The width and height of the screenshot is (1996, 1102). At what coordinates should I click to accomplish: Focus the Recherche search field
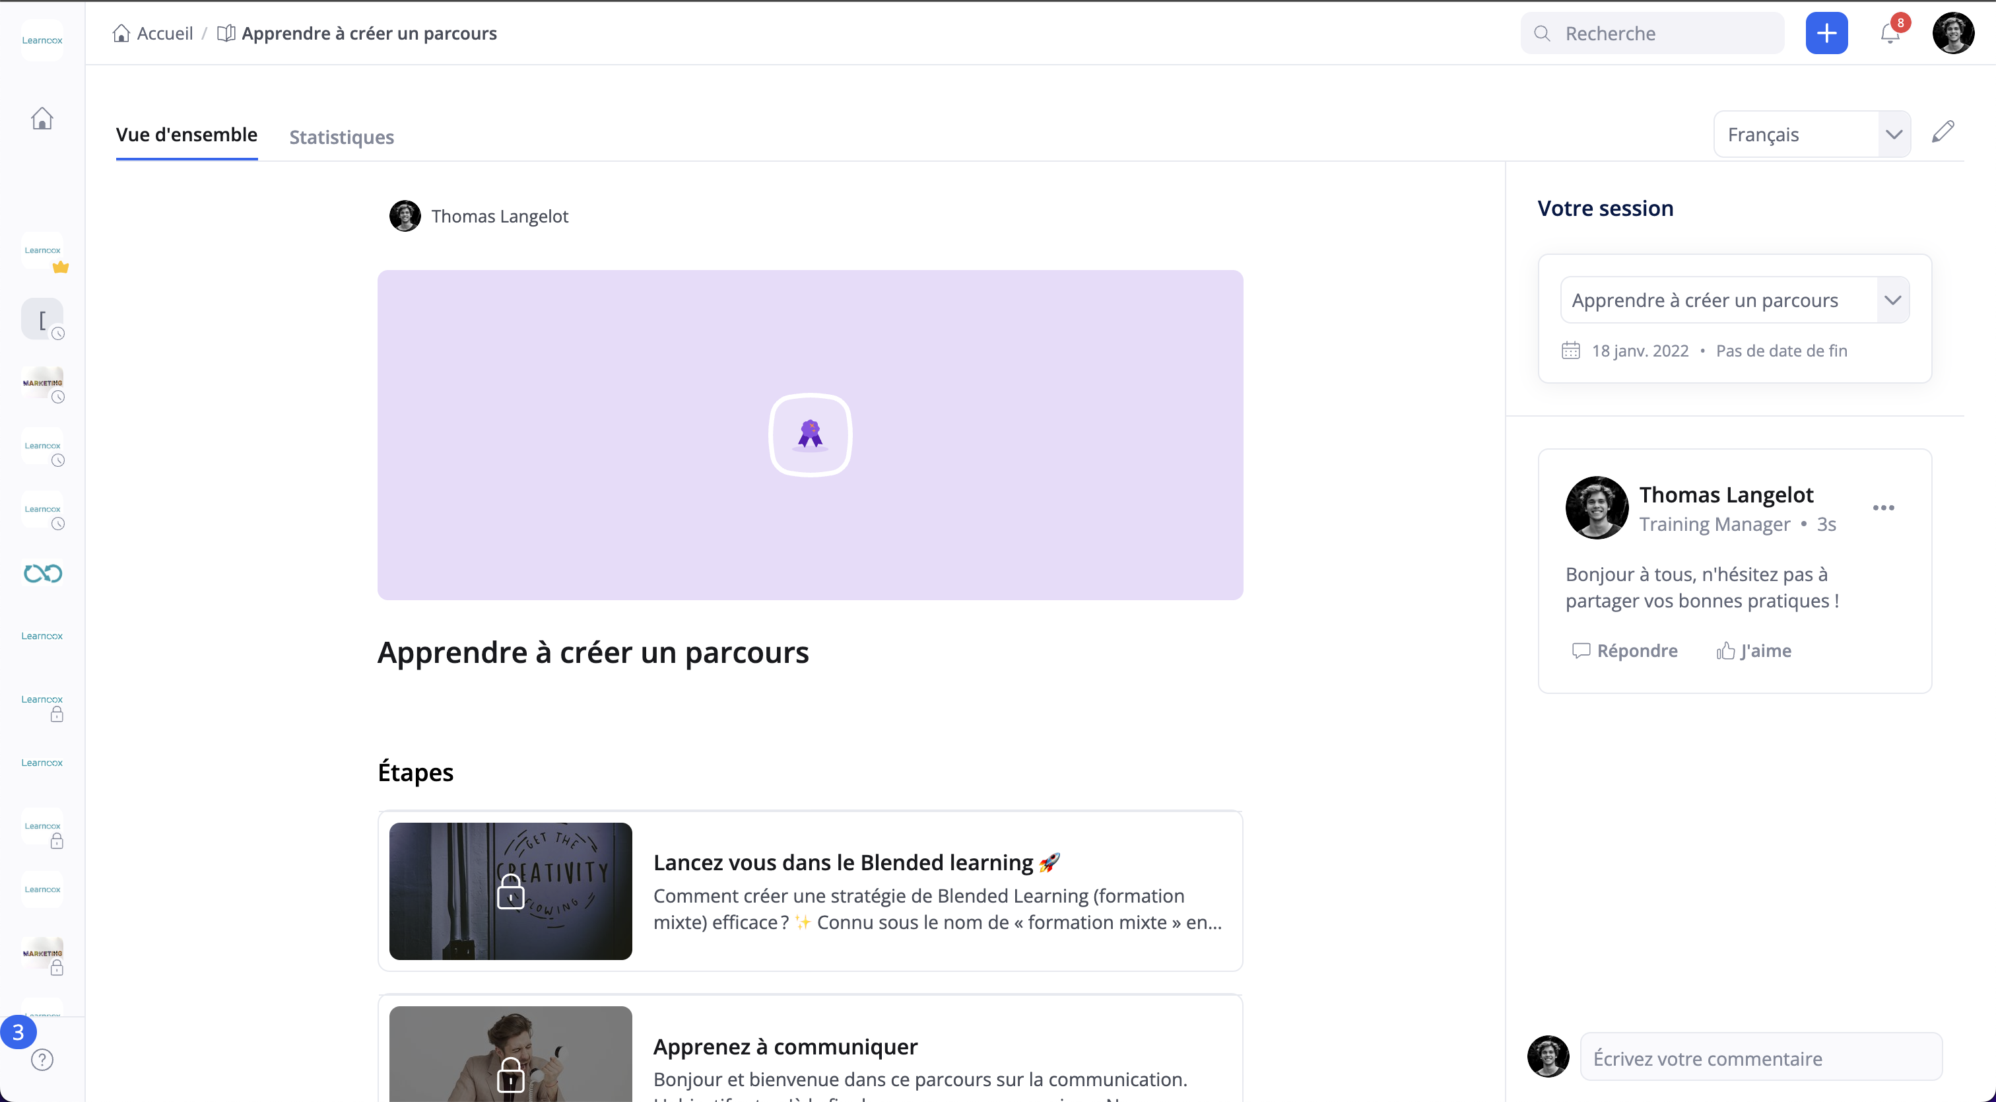point(1653,33)
